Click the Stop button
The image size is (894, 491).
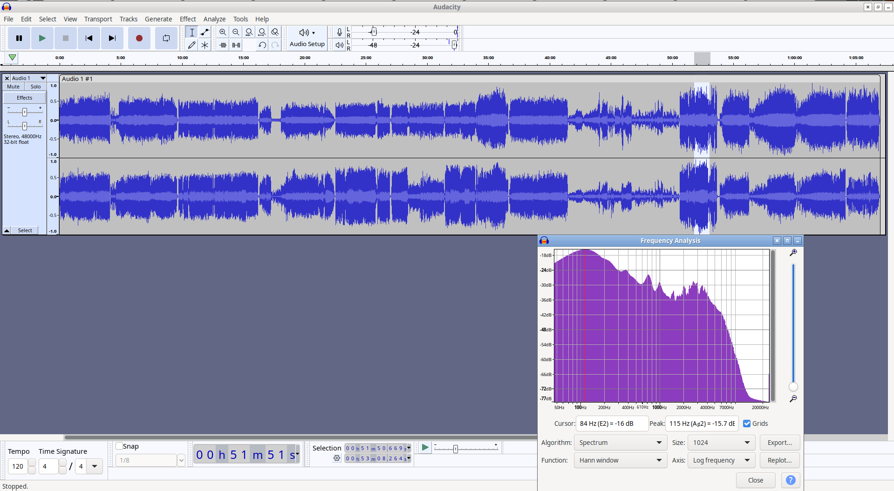pos(66,38)
